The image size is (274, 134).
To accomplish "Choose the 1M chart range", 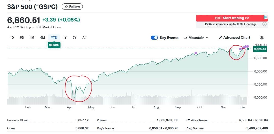I will [x=32, y=38].
